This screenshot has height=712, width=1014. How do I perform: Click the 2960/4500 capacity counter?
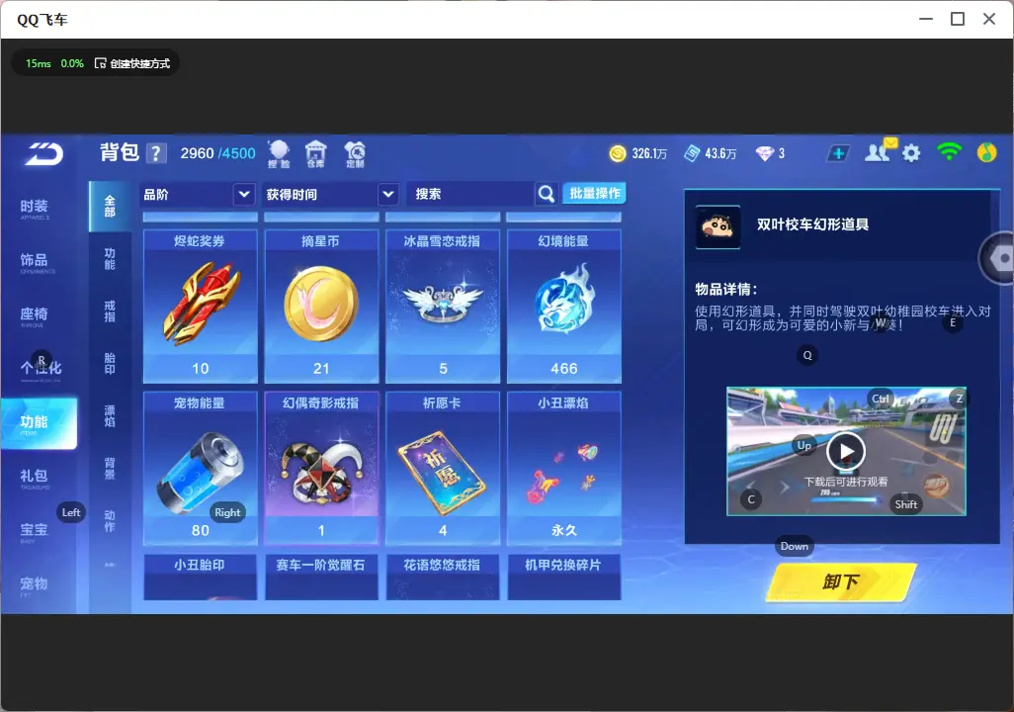(218, 153)
